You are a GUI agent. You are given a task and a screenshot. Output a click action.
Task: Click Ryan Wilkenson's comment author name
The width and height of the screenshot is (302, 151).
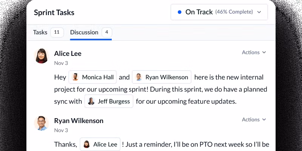[79, 121]
